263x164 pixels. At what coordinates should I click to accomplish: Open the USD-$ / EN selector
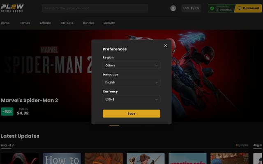(x=191, y=8)
